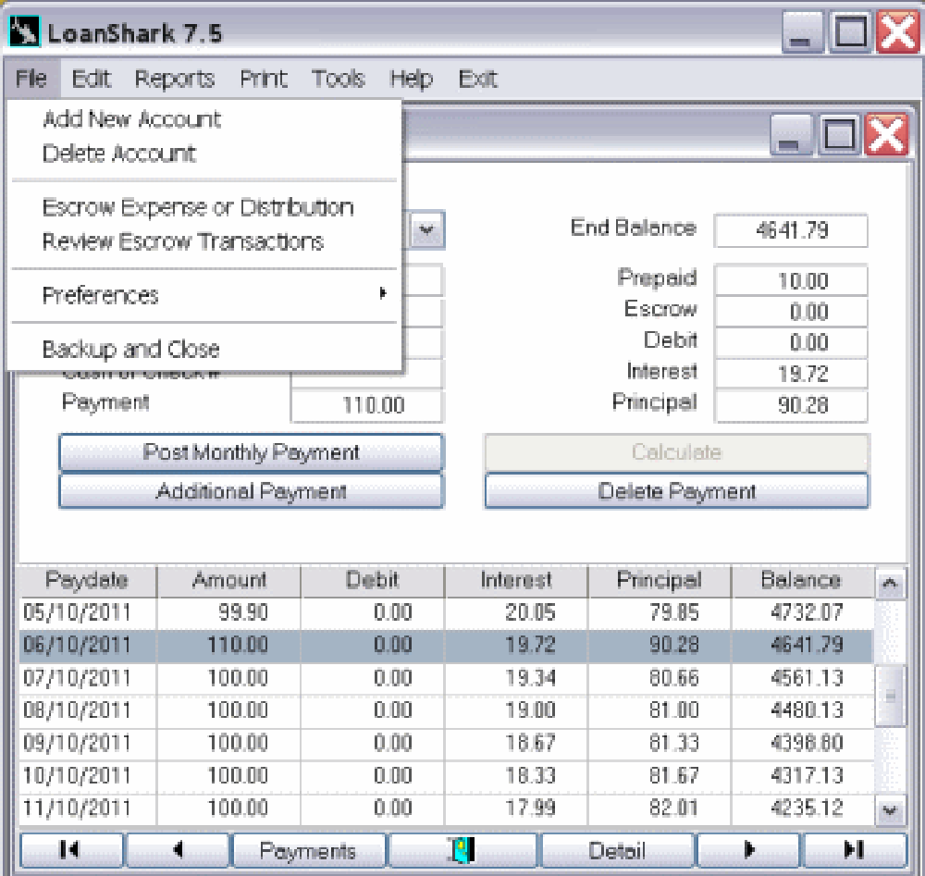
Task: Choose Backup and Close
Action: coord(204,349)
